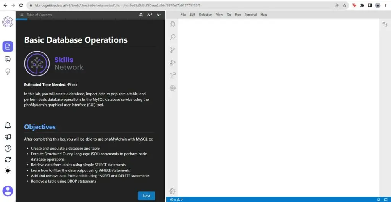Open the Search view in the IDE
The image size is (391, 202).
[x=172, y=37]
